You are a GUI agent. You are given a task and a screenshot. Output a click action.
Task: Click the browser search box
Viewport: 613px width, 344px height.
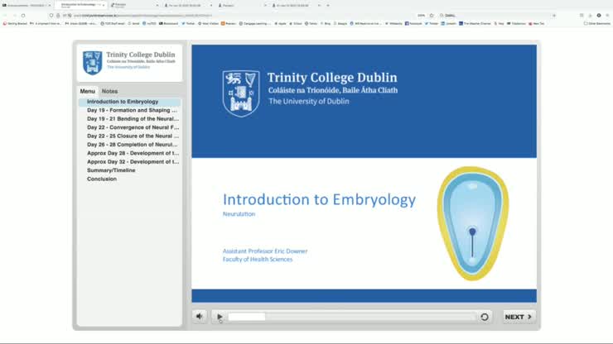click(497, 15)
